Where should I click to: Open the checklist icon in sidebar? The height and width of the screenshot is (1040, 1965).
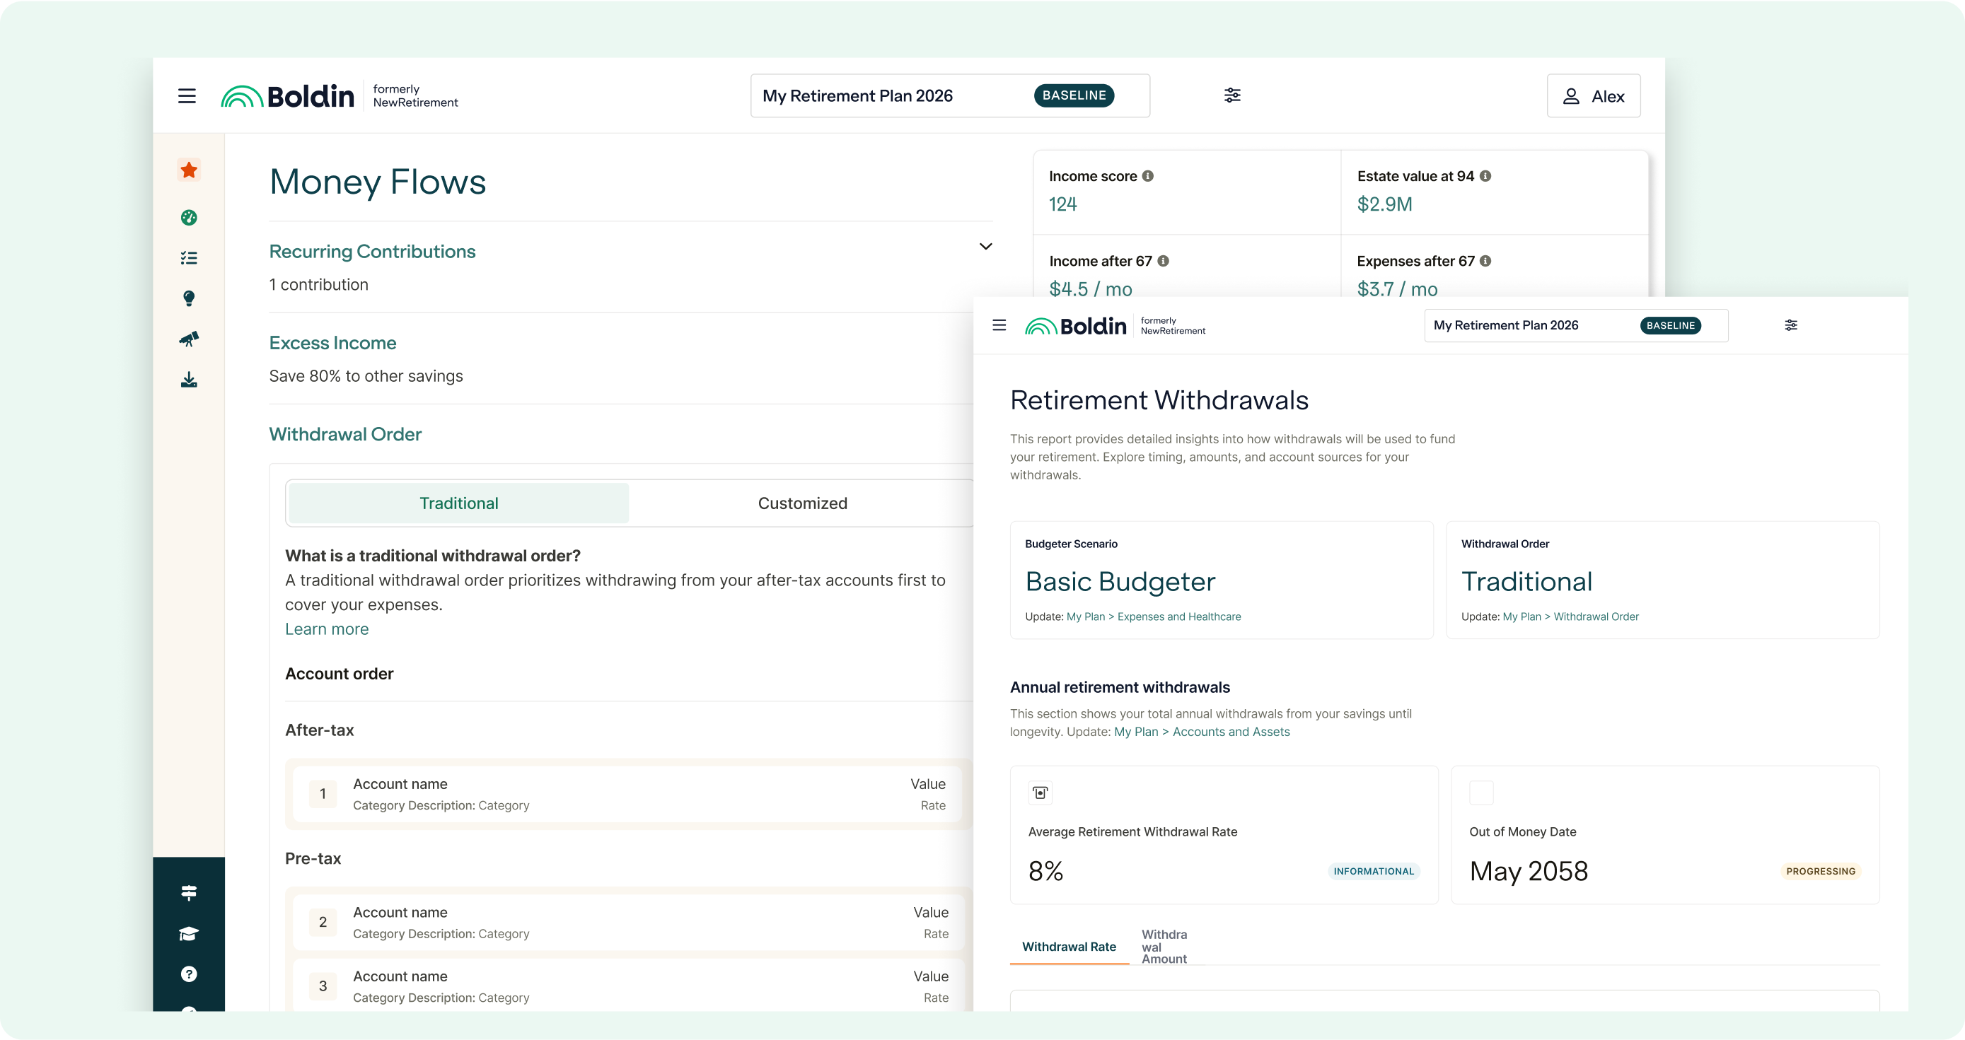pos(189,259)
